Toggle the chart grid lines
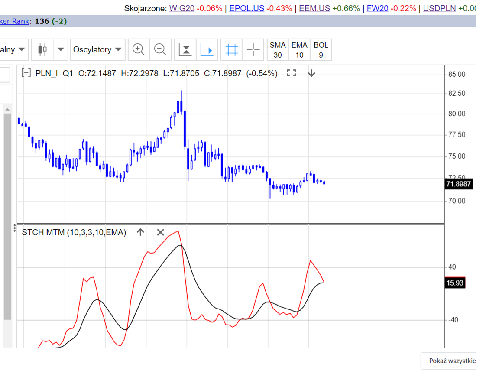The image size is (499, 374). (232, 50)
